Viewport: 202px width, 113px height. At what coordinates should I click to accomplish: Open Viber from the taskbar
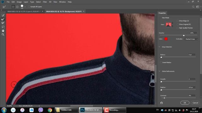click(41, 110)
